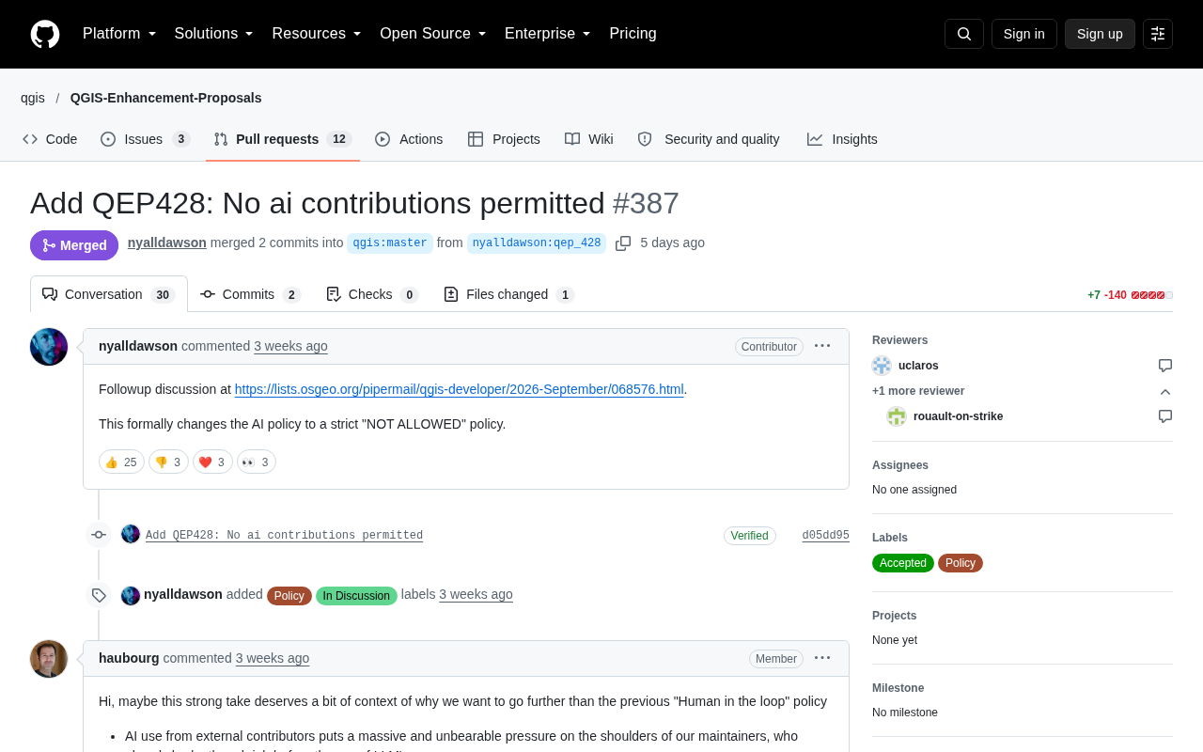The image size is (1203, 752).
Task: Open the GitHub home logo
Action: (x=45, y=34)
